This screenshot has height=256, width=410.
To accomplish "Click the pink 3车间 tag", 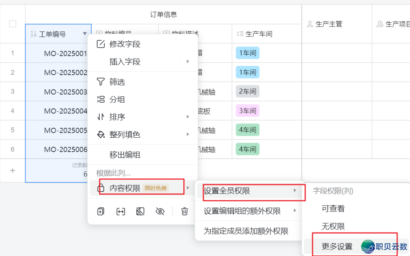I will point(247,111).
